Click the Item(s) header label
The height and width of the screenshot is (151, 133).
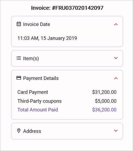[31, 59]
